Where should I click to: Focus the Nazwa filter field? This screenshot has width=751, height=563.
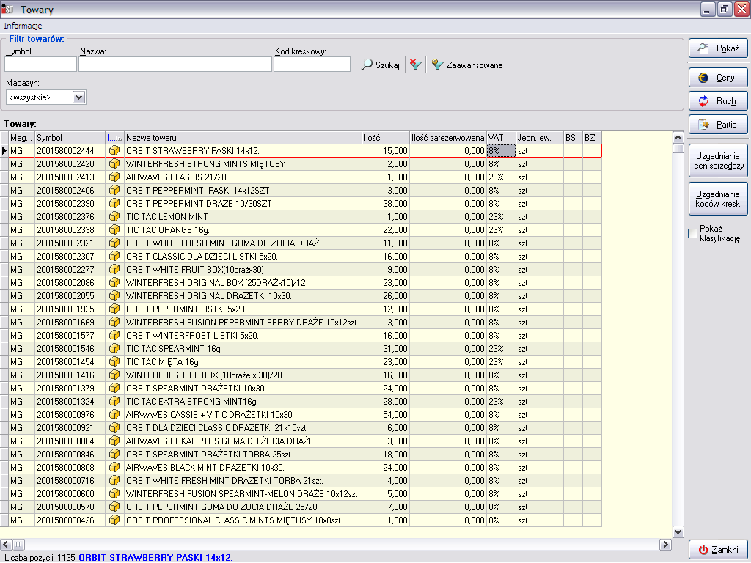point(175,65)
